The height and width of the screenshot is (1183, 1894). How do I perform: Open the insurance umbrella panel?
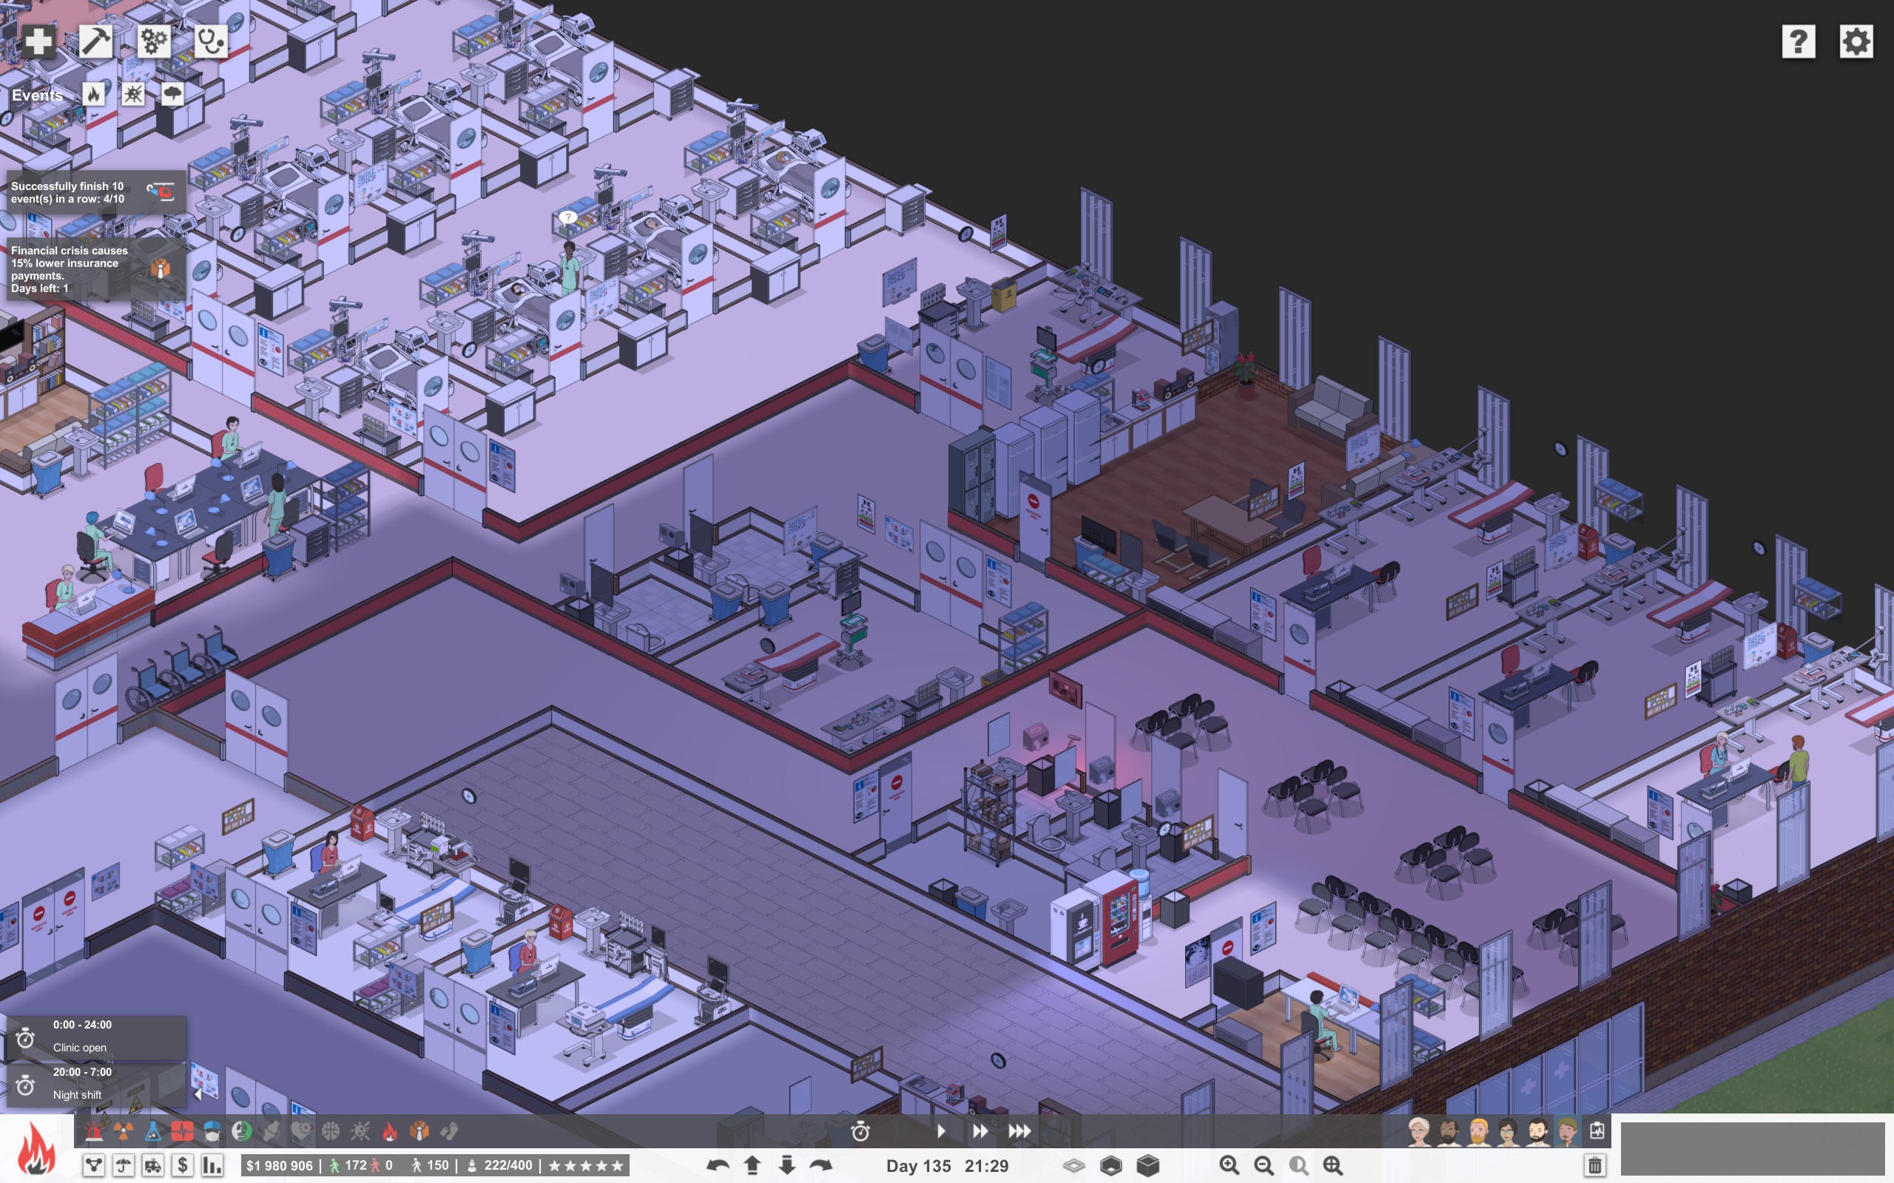(124, 1165)
